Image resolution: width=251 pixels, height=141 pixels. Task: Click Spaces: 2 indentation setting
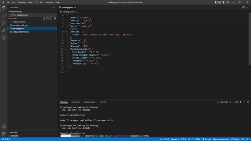point(175,139)
